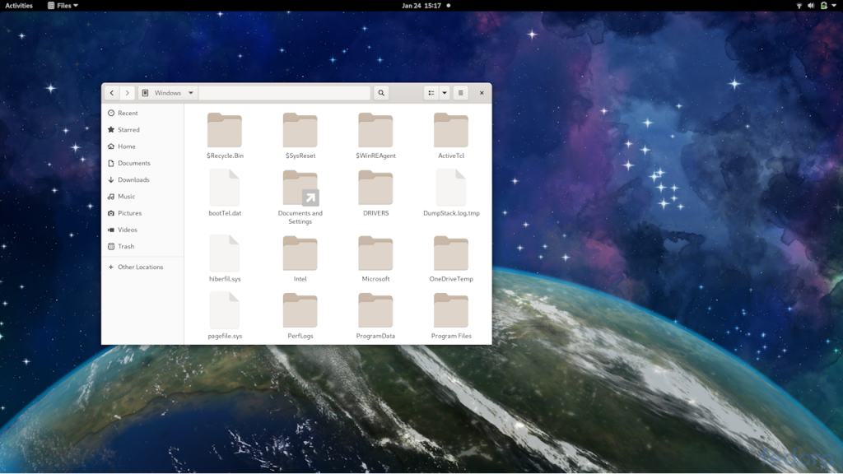Select the DumpStack.log.tmp file icon
The height and width of the screenshot is (474, 843).
451,187
